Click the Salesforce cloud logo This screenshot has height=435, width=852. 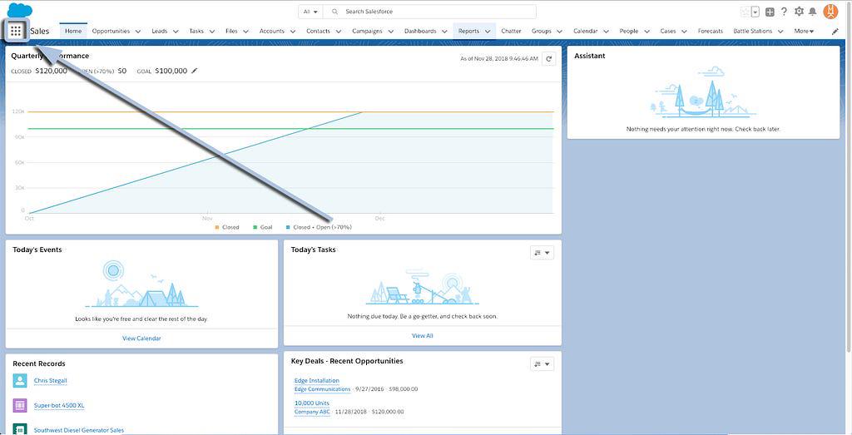coord(18,10)
